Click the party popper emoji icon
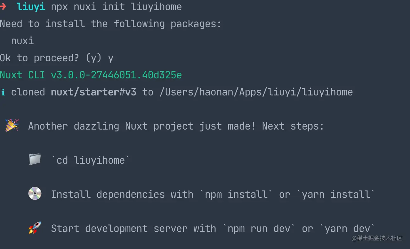This screenshot has height=249, width=410. (12, 125)
